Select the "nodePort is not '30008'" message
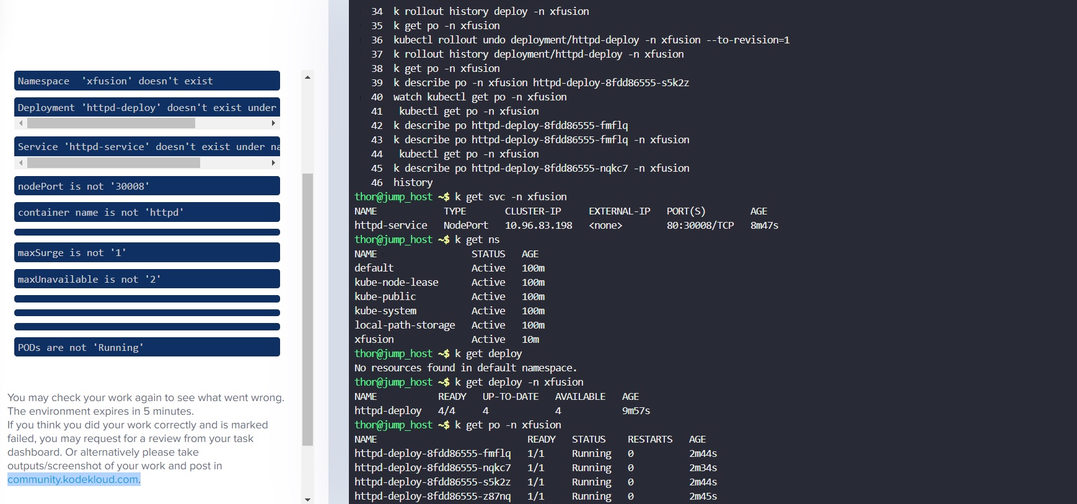This screenshot has width=1077, height=504. 147,186
